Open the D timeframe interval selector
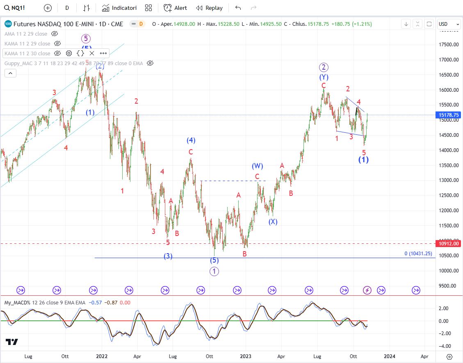The image size is (463, 363). tap(67, 8)
